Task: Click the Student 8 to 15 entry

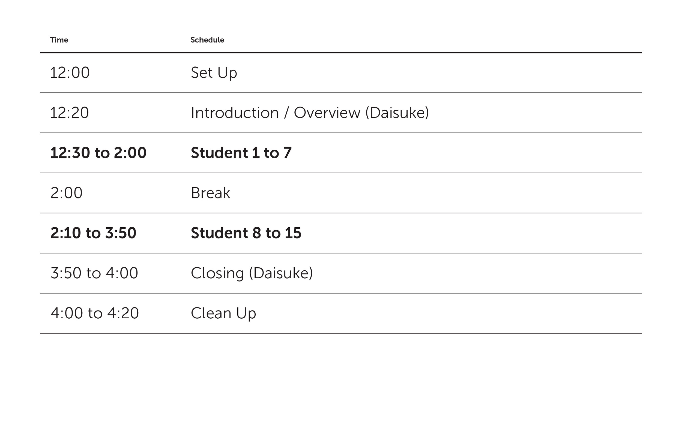Action: (246, 233)
